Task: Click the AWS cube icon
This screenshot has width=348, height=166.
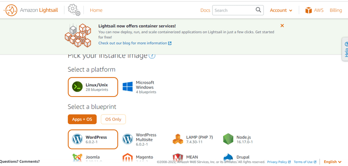Action: click(309, 10)
